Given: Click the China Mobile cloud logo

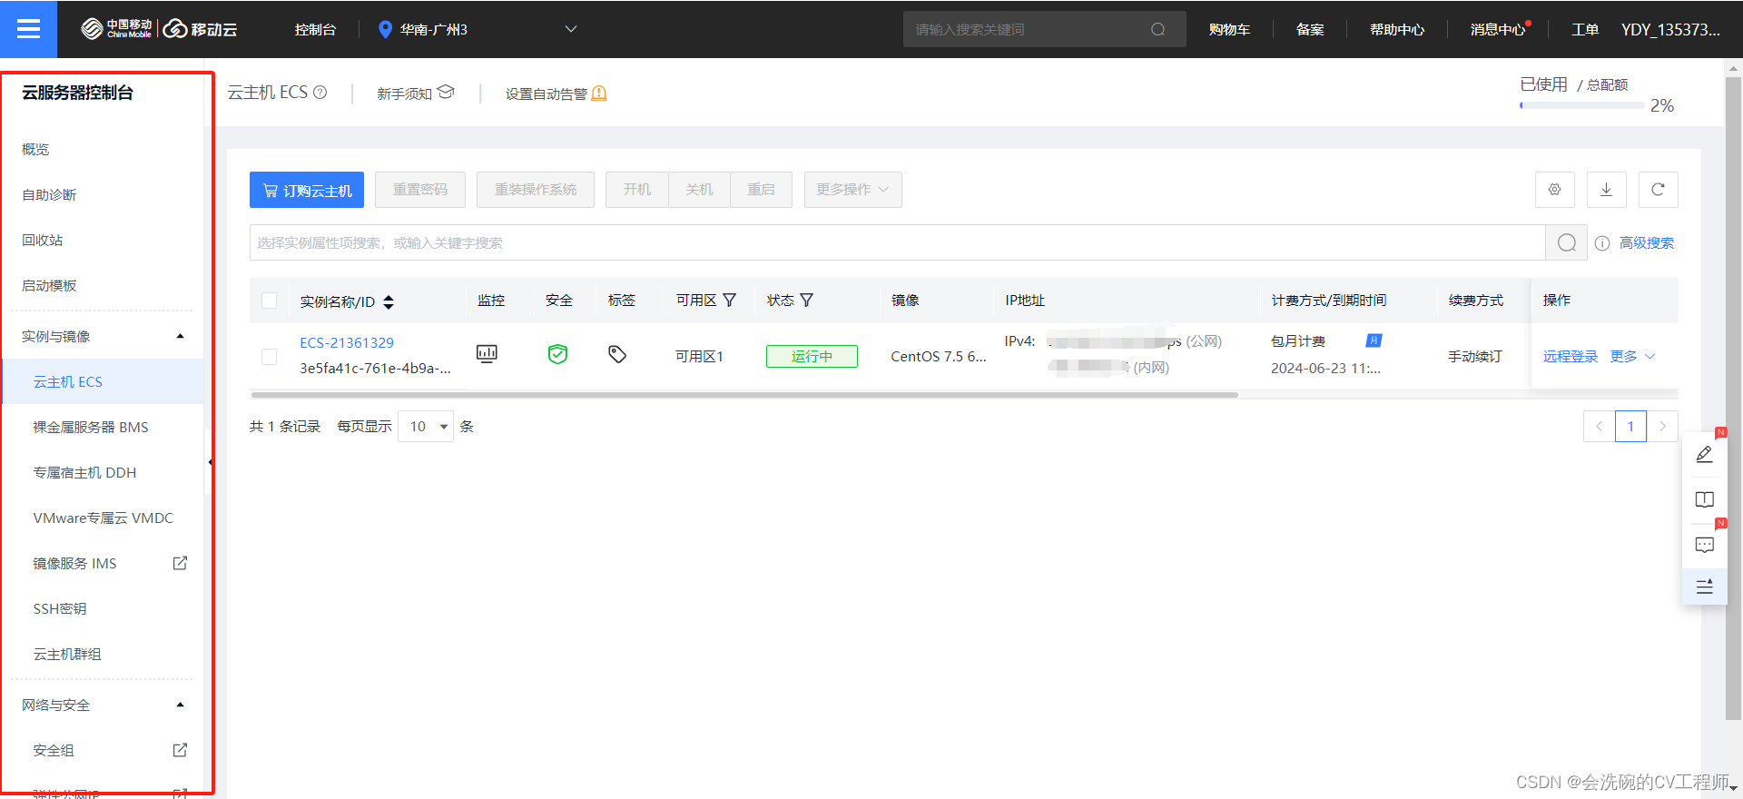Looking at the screenshot, I should click(x=159, y=29).
